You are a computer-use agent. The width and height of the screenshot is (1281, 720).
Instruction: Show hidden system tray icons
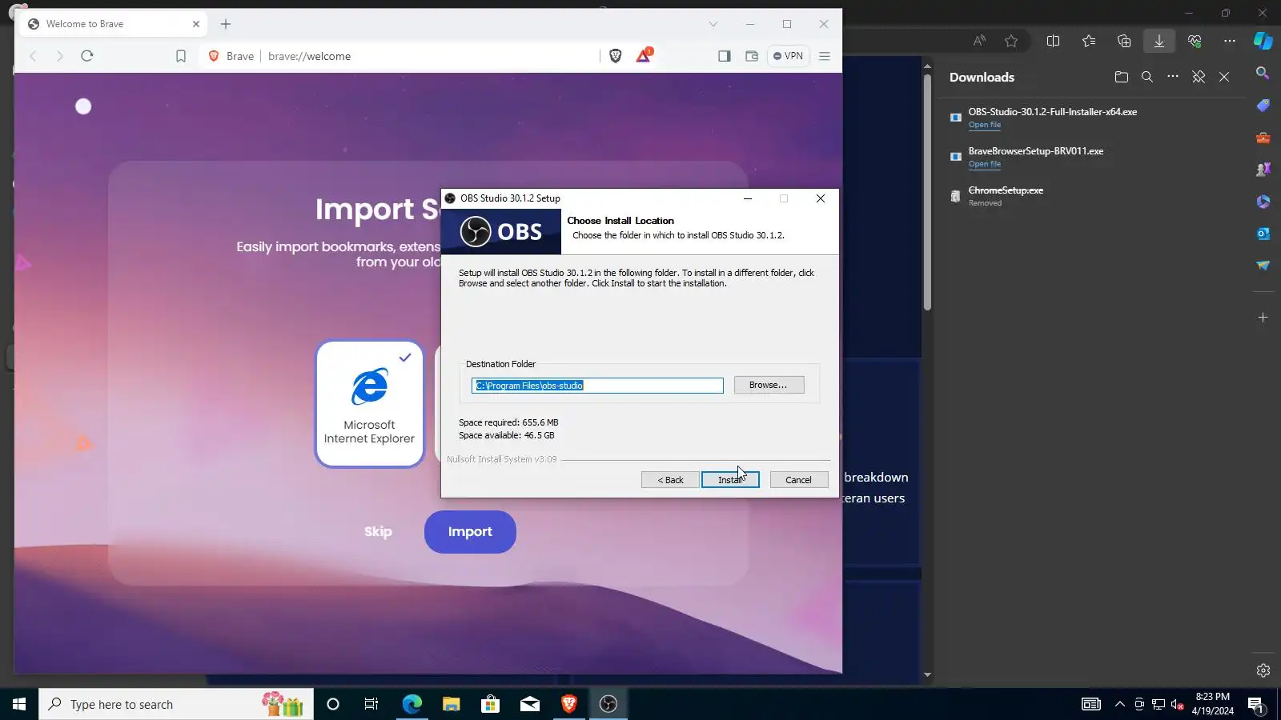[x=1120, y=704]
